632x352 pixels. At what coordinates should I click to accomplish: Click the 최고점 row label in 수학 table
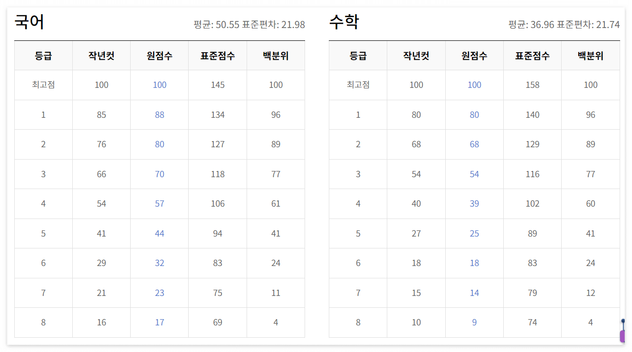(358, 85)
